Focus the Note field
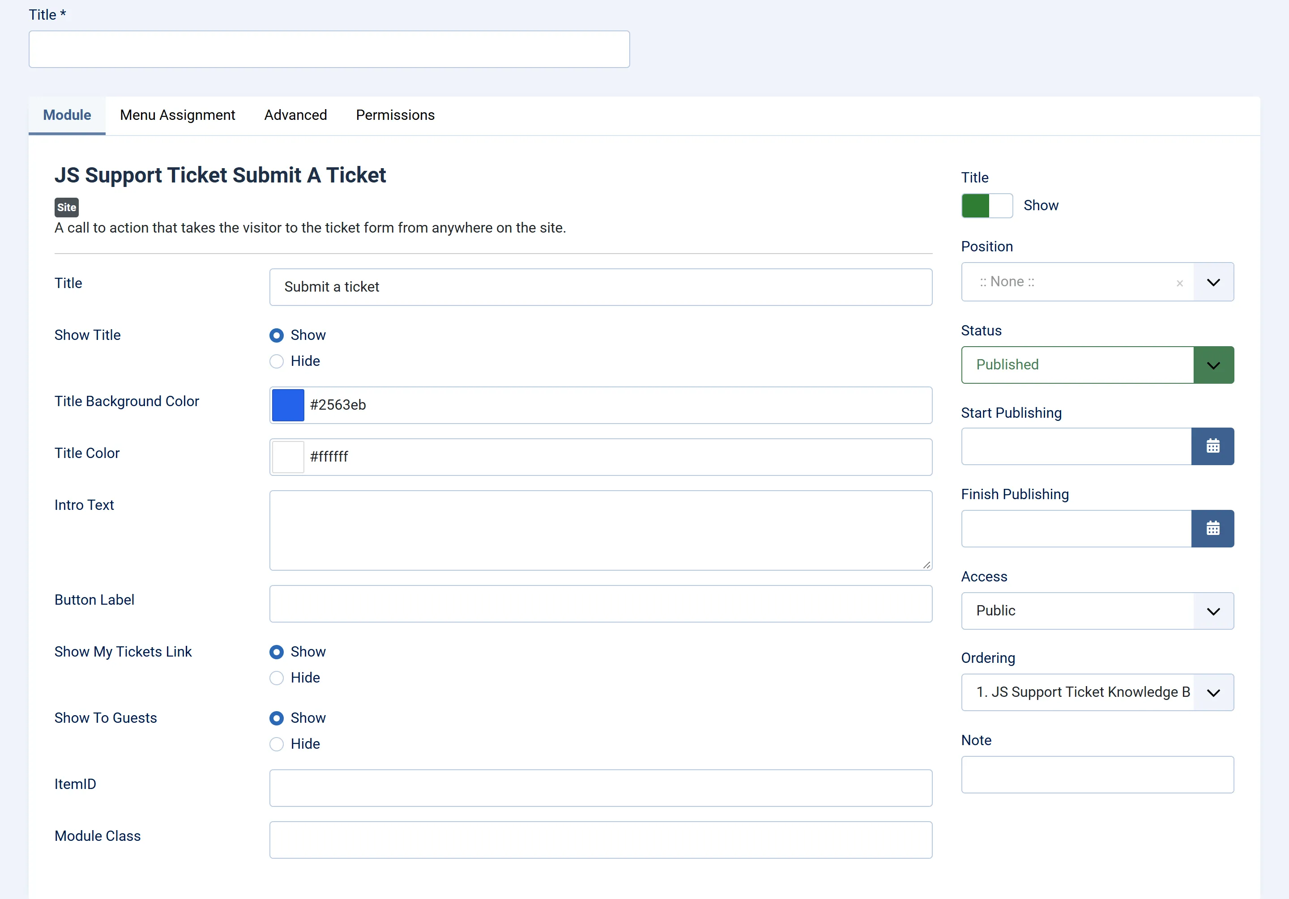 pos(1097,774)
